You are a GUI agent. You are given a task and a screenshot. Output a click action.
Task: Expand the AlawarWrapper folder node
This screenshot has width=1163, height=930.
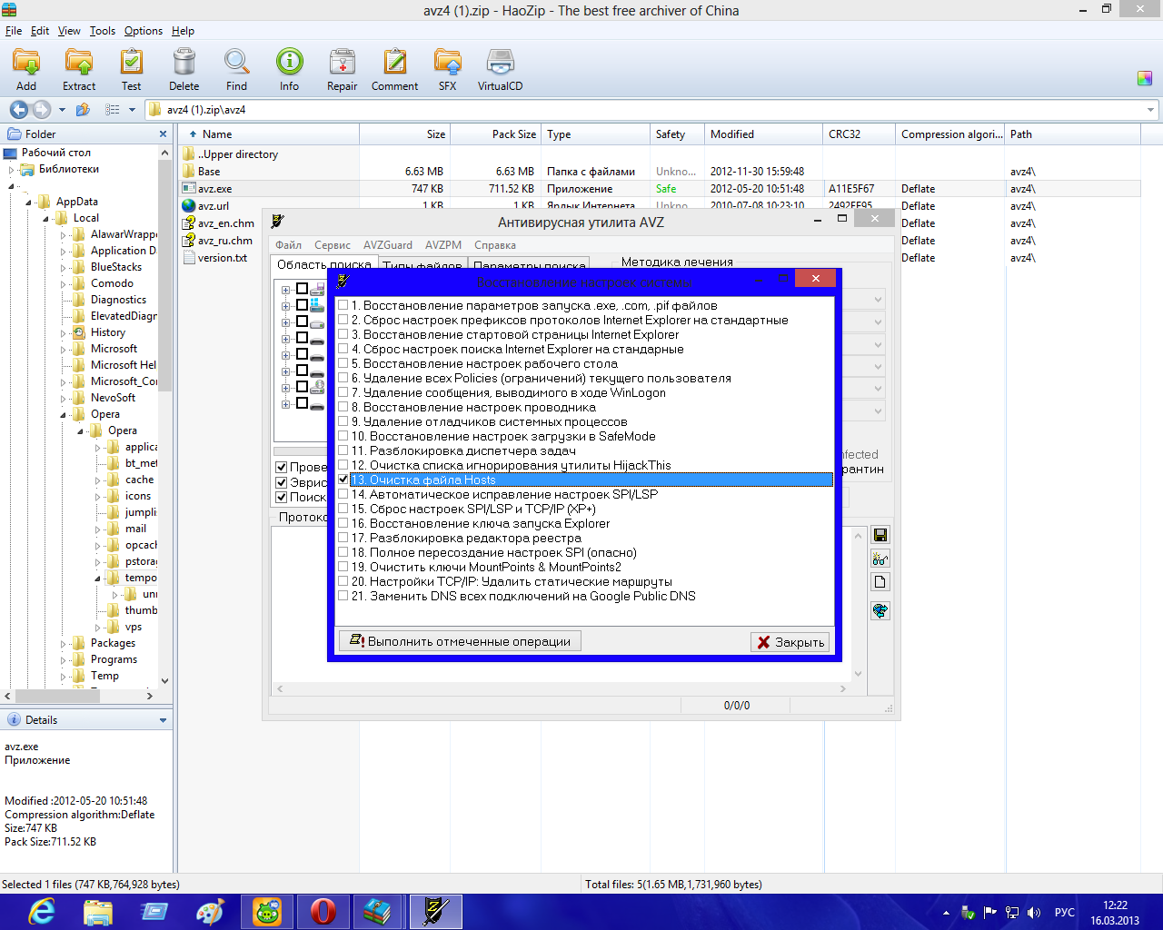[64, 234]
